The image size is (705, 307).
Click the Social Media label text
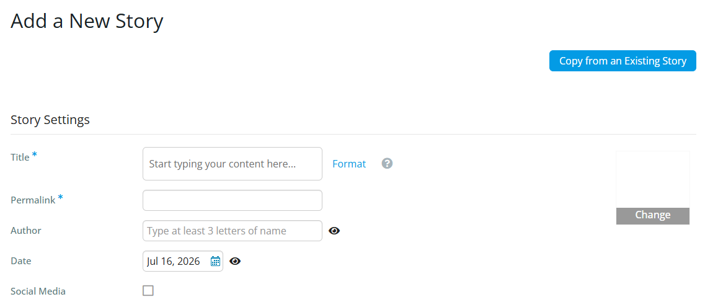click(38, 291)
